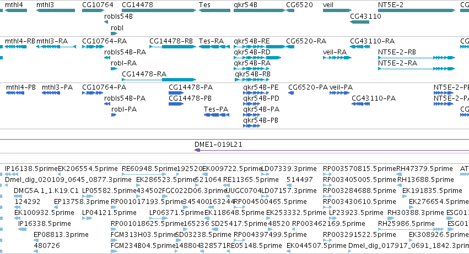Open the NT5E-2-RB transcript label
Image resolution: width=469 pixels, height=254 pixels.
(397, 52)
